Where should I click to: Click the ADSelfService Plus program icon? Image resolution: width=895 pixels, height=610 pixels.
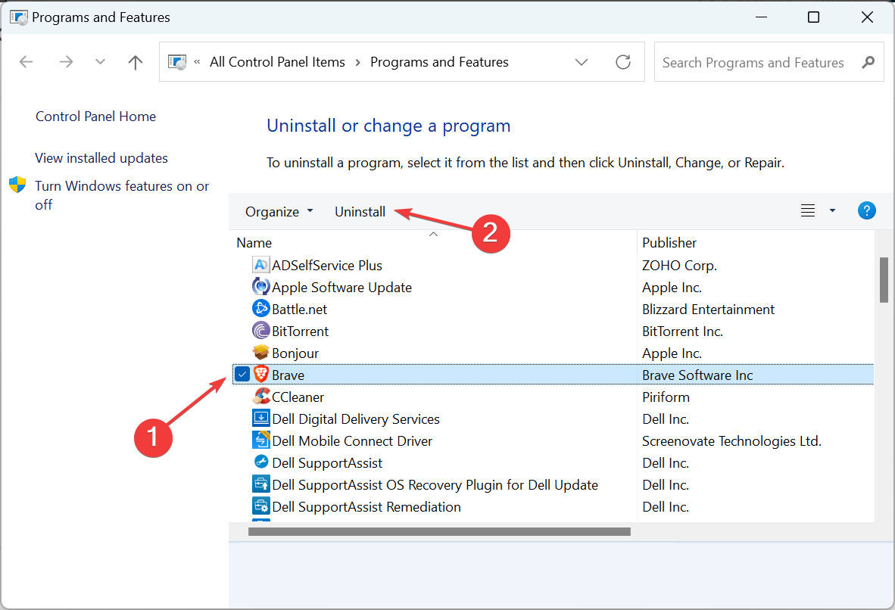tap(260, 266)
